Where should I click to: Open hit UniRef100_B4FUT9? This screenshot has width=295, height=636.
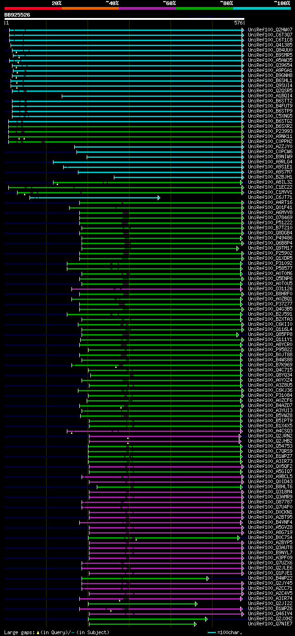point(270,106)
